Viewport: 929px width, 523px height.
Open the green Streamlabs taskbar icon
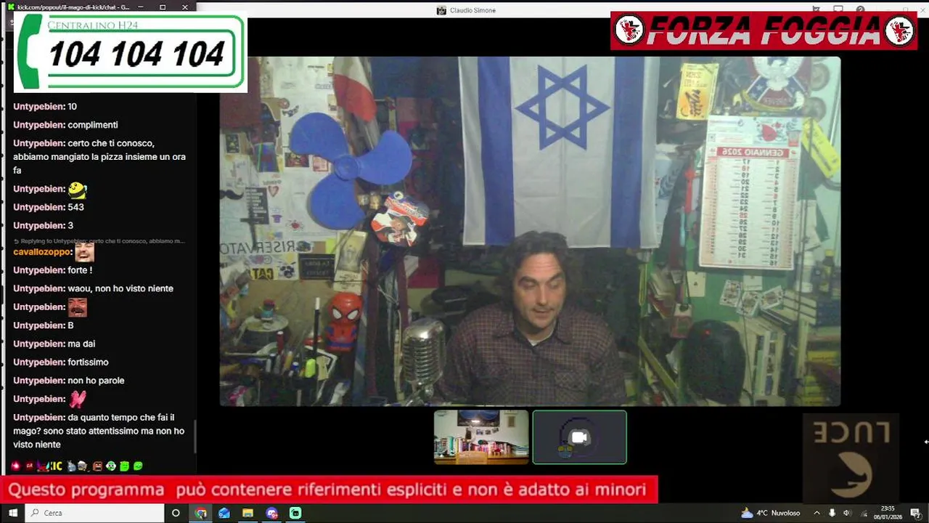click(x=295, y=513)
